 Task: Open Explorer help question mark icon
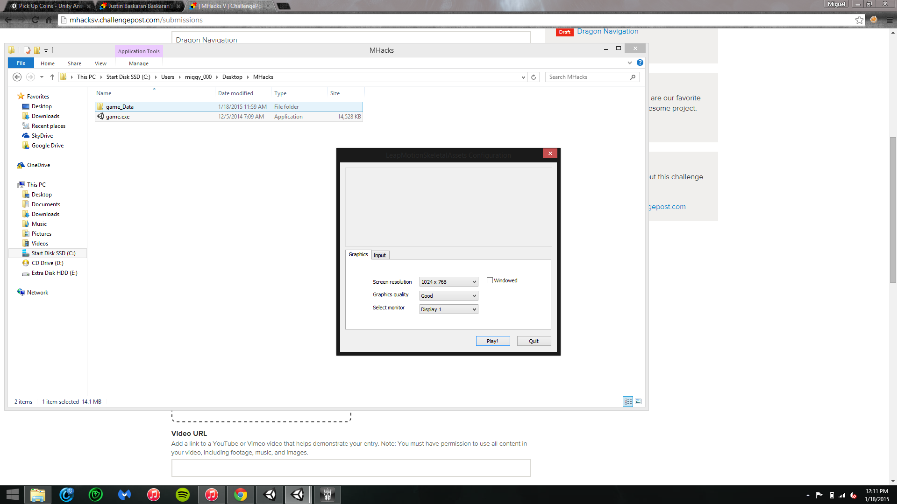point(640,63)
